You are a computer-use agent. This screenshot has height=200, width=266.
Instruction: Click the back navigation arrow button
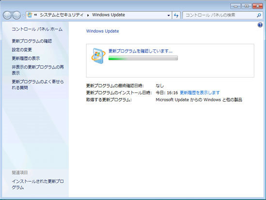click(x=7, y=15)
